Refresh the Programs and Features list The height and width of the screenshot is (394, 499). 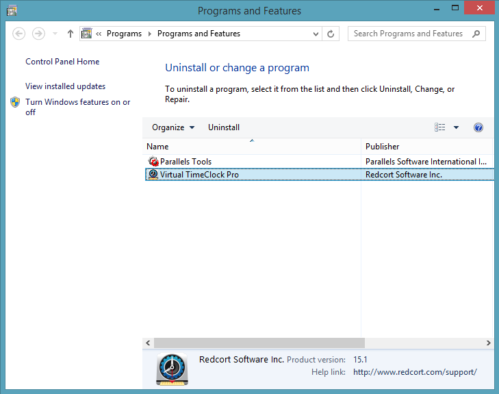(x=331, y=34)
